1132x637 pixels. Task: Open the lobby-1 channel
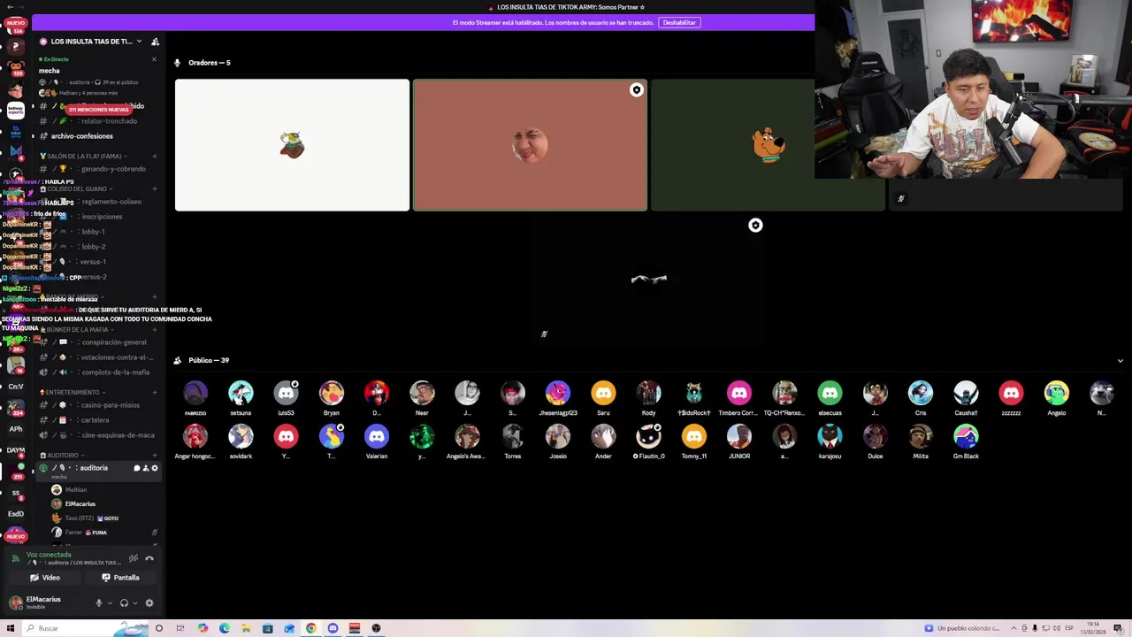[97, 232]
